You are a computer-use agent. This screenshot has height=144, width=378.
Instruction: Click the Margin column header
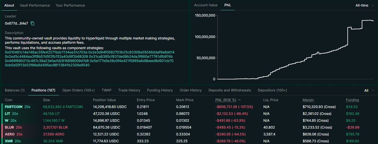308,100
